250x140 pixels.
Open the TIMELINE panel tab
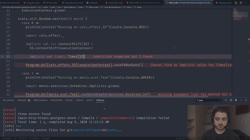pyautogui.click(x=79, y=100)
